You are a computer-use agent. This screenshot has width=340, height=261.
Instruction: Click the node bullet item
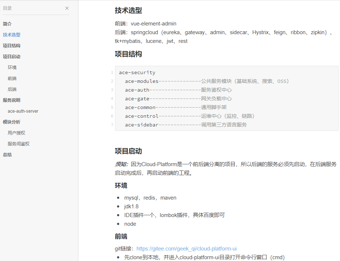tap(130, 224)
